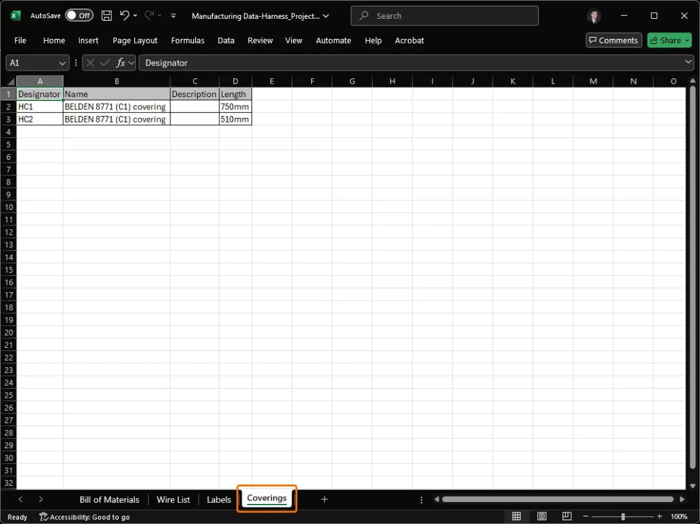Switch to the Wire List sheet
Image resolution: width=700 pixels, height=524 pixels.
tap(173, 499)
